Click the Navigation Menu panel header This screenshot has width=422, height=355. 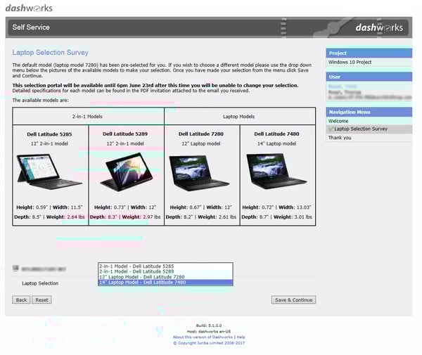[x=369, y=112]
